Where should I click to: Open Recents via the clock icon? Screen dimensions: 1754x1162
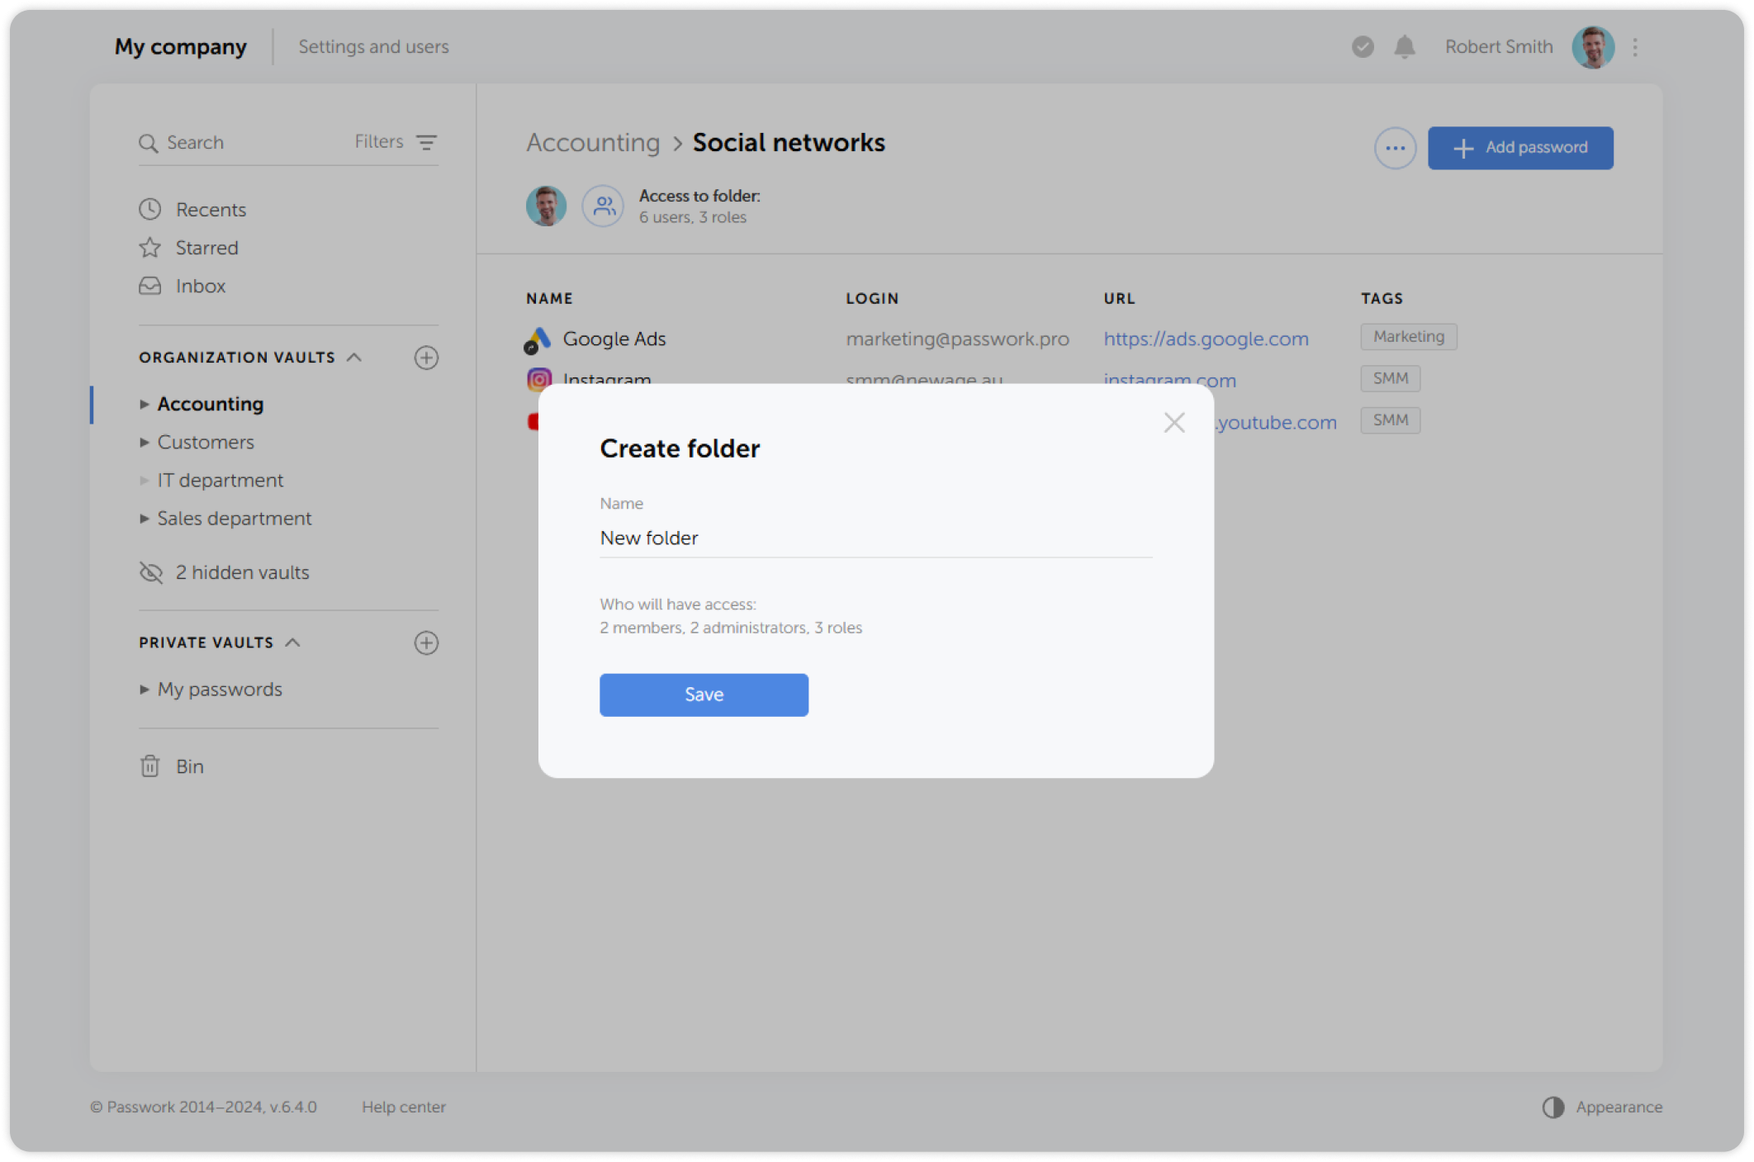click(x=149, y=209)
